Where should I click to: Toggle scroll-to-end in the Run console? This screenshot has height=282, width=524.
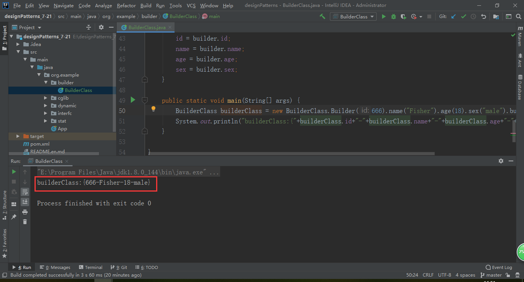(x=25, y=202)
